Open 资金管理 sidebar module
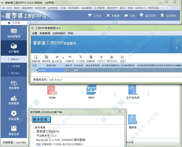 click(x=14, y=85)
